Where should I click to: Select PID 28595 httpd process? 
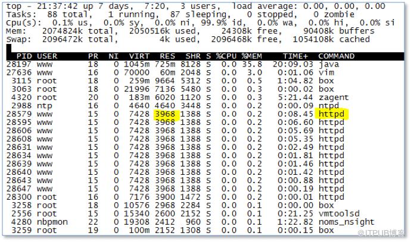click(205, 122)
